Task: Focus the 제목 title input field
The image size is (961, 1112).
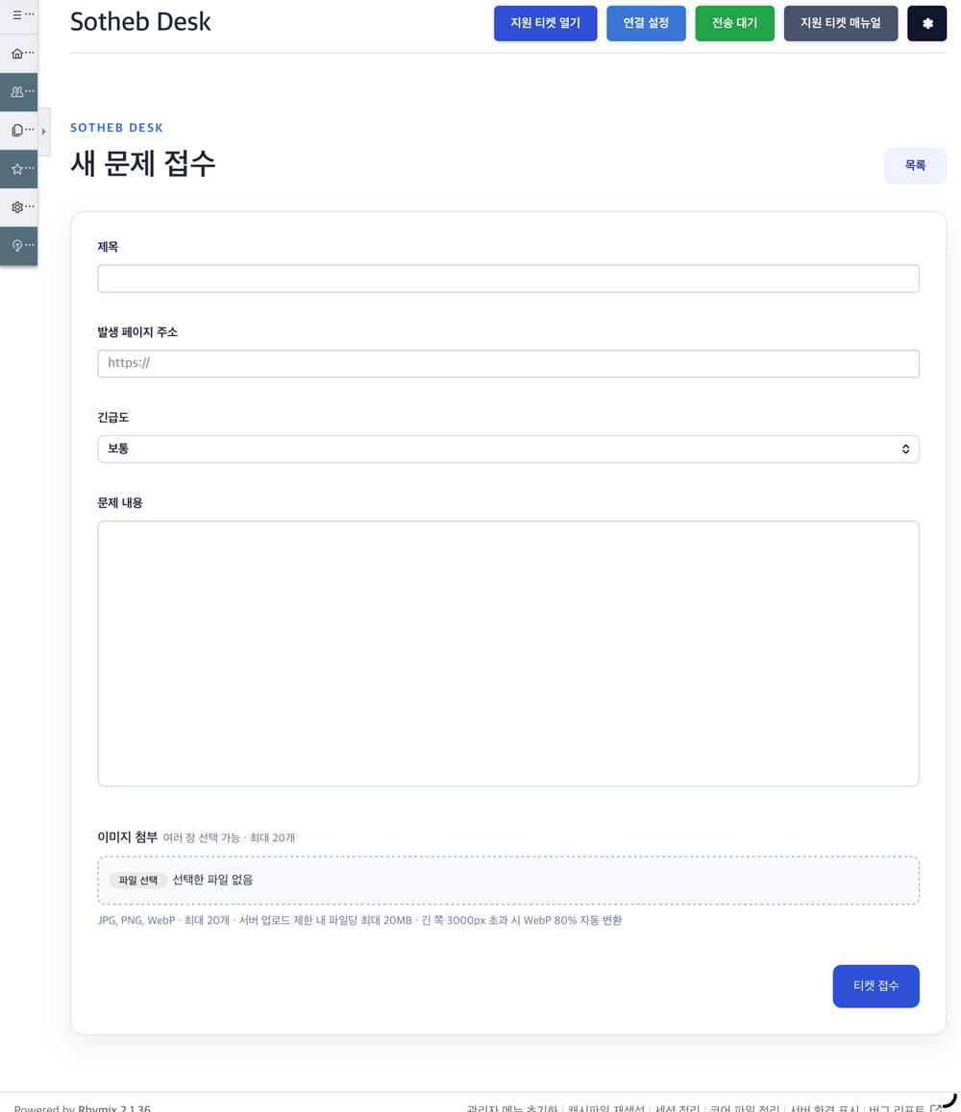Action: click(508, 278)
